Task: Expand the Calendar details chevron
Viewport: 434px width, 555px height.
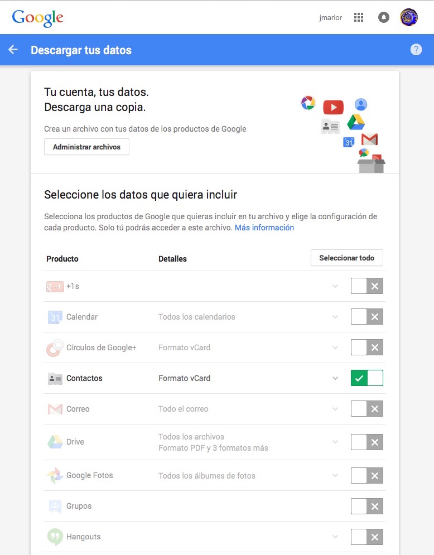Action: click(x=335, y=317)
